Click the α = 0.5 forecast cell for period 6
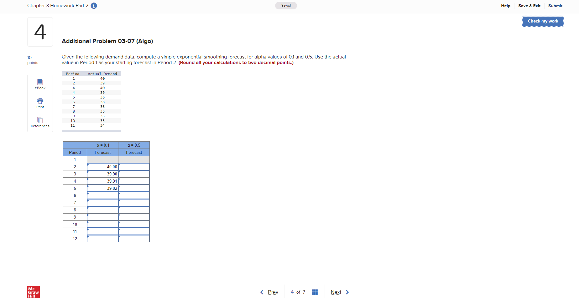This screenshot has width=579, height=298. pos(134,195)
